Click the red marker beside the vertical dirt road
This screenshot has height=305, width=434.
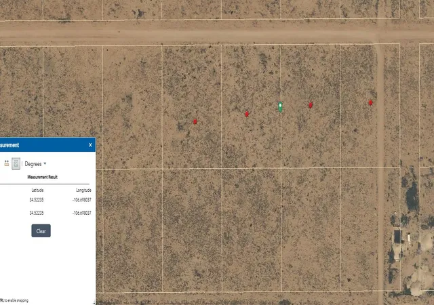point(370,102)
